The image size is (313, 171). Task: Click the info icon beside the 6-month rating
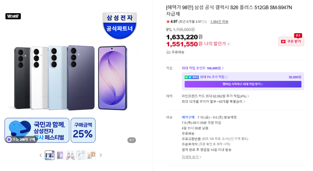[203, 22]
